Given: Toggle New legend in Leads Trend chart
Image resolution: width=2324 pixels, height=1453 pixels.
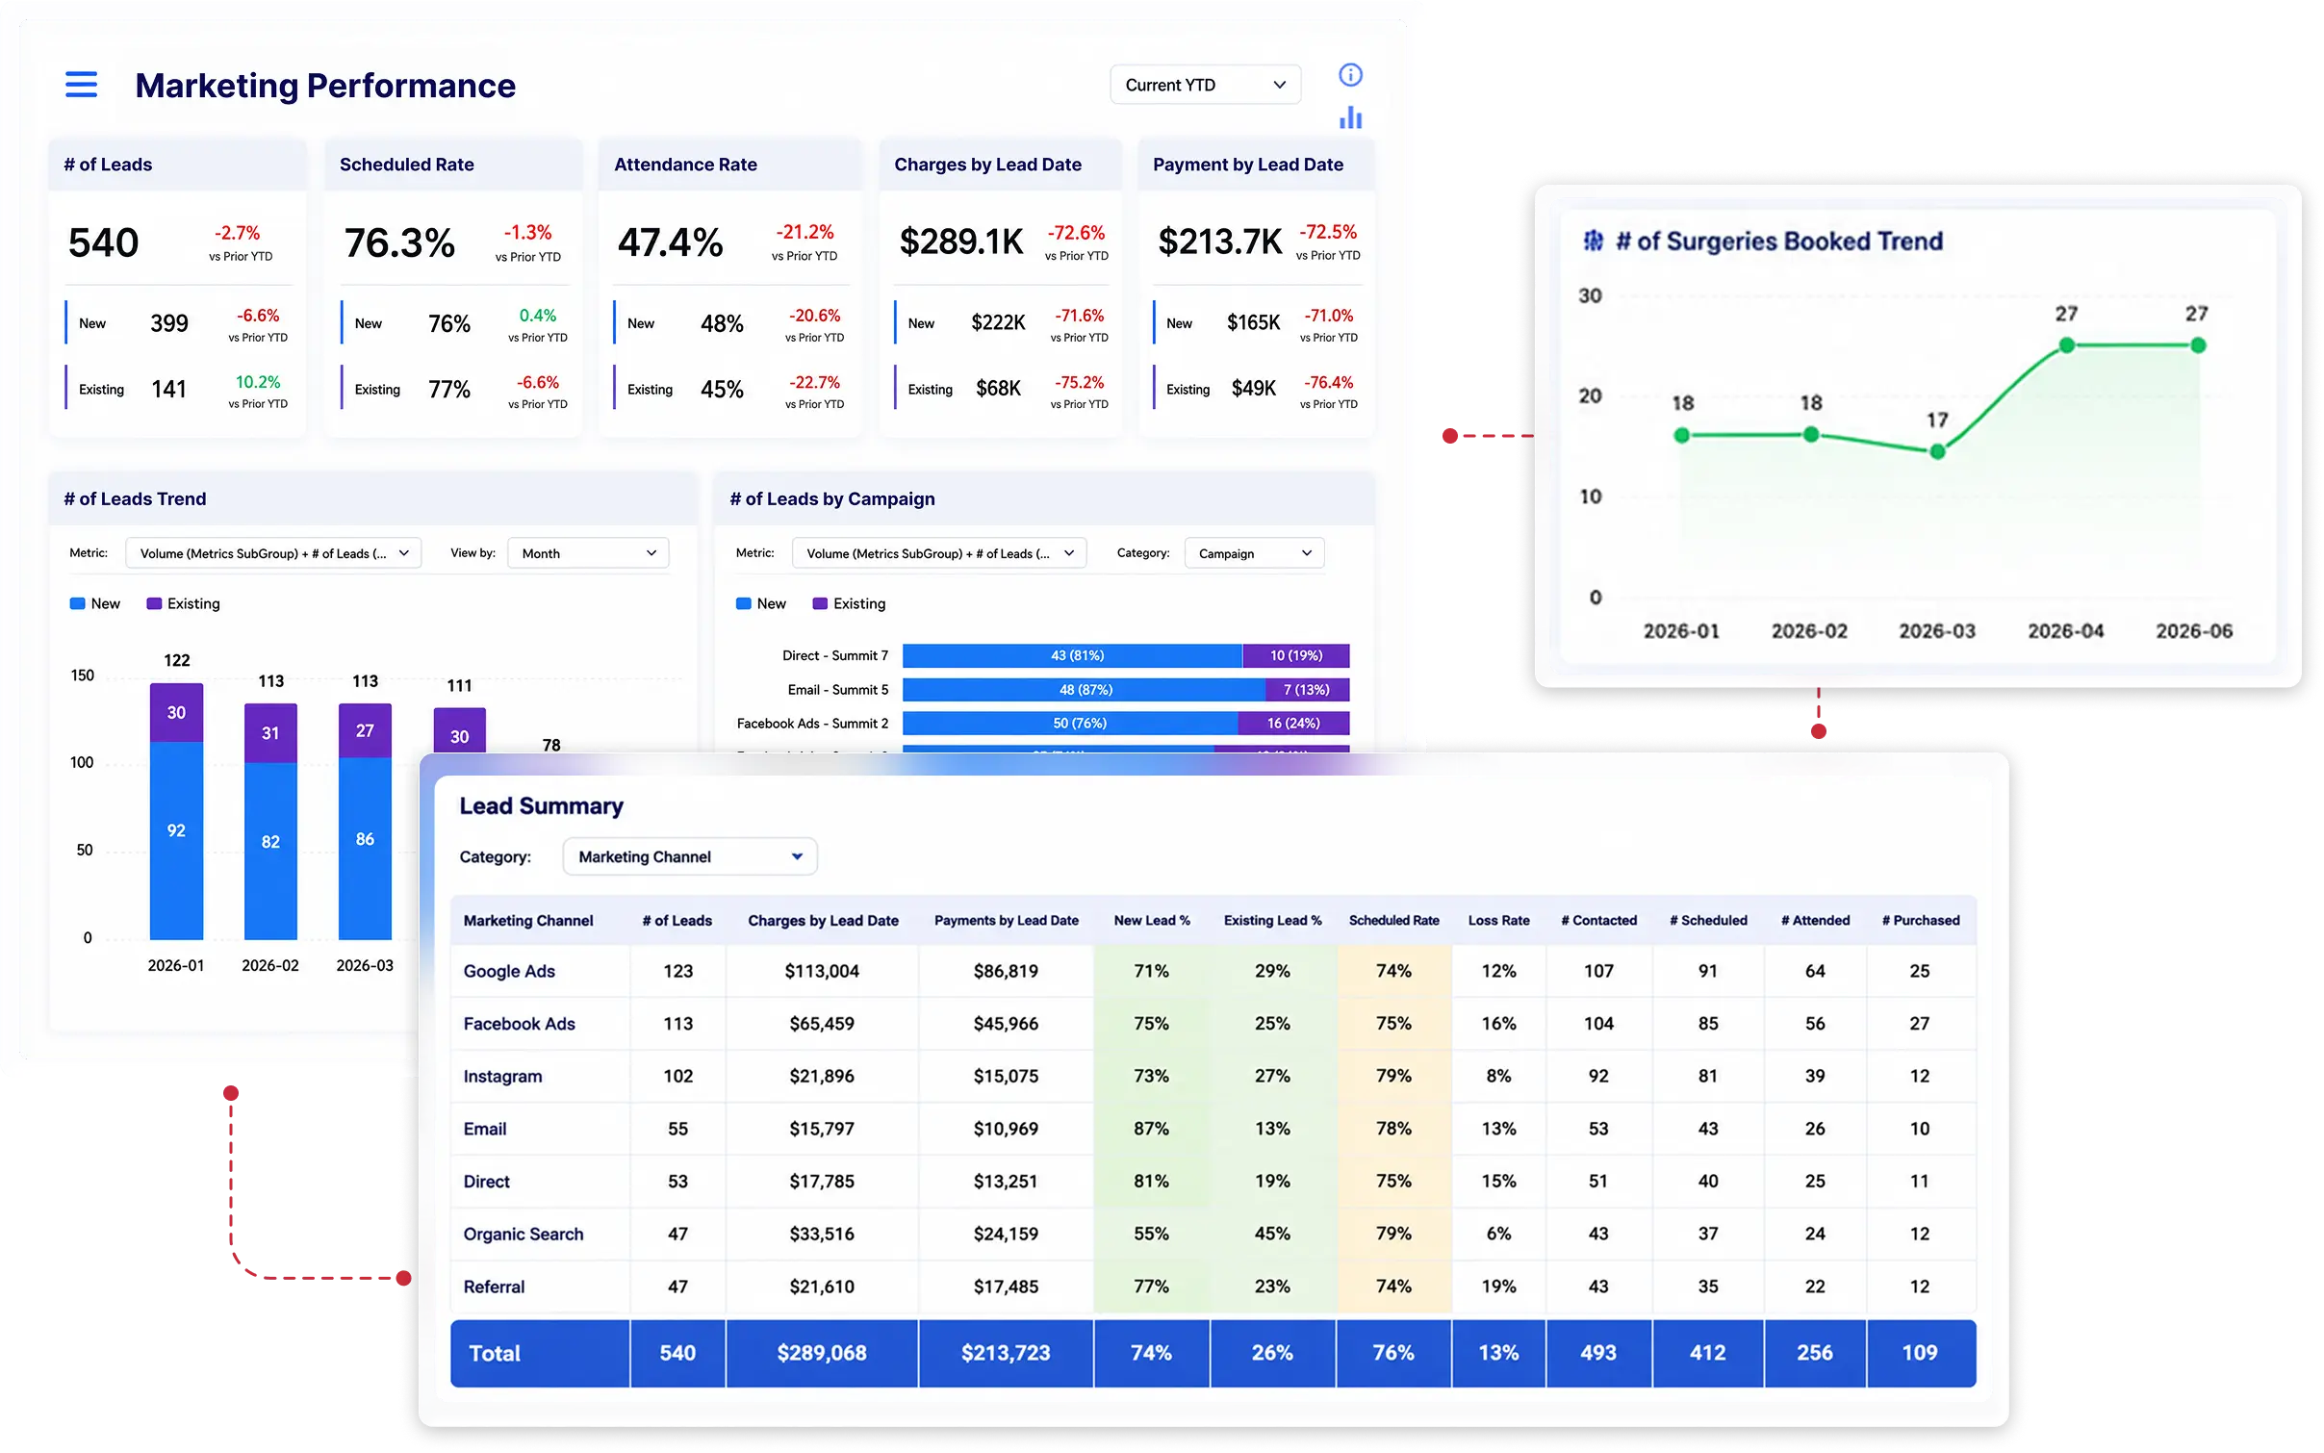Looking at the screenshot, I should [95, 603].
